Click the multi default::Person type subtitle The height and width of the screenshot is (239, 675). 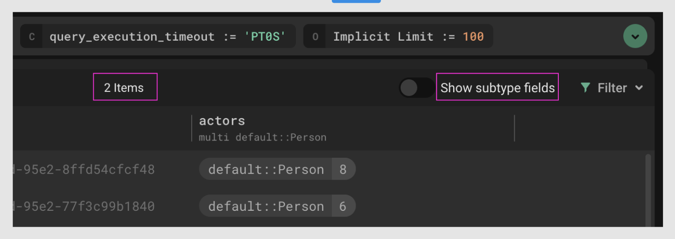262,137
